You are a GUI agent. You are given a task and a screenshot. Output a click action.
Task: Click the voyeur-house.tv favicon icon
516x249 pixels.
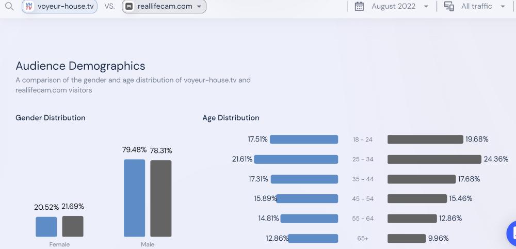click(x=29, y=7)
